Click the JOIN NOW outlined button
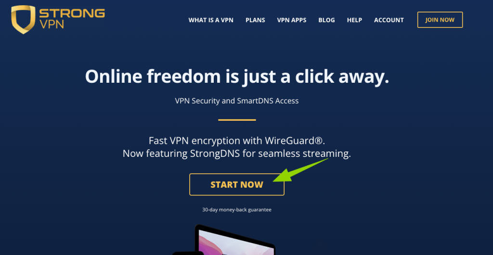The image size is (493, 255). click(440, 20)
